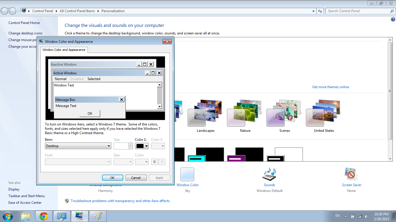Cancel the Window Color and Appearance dialog

(x=136, y=178)
